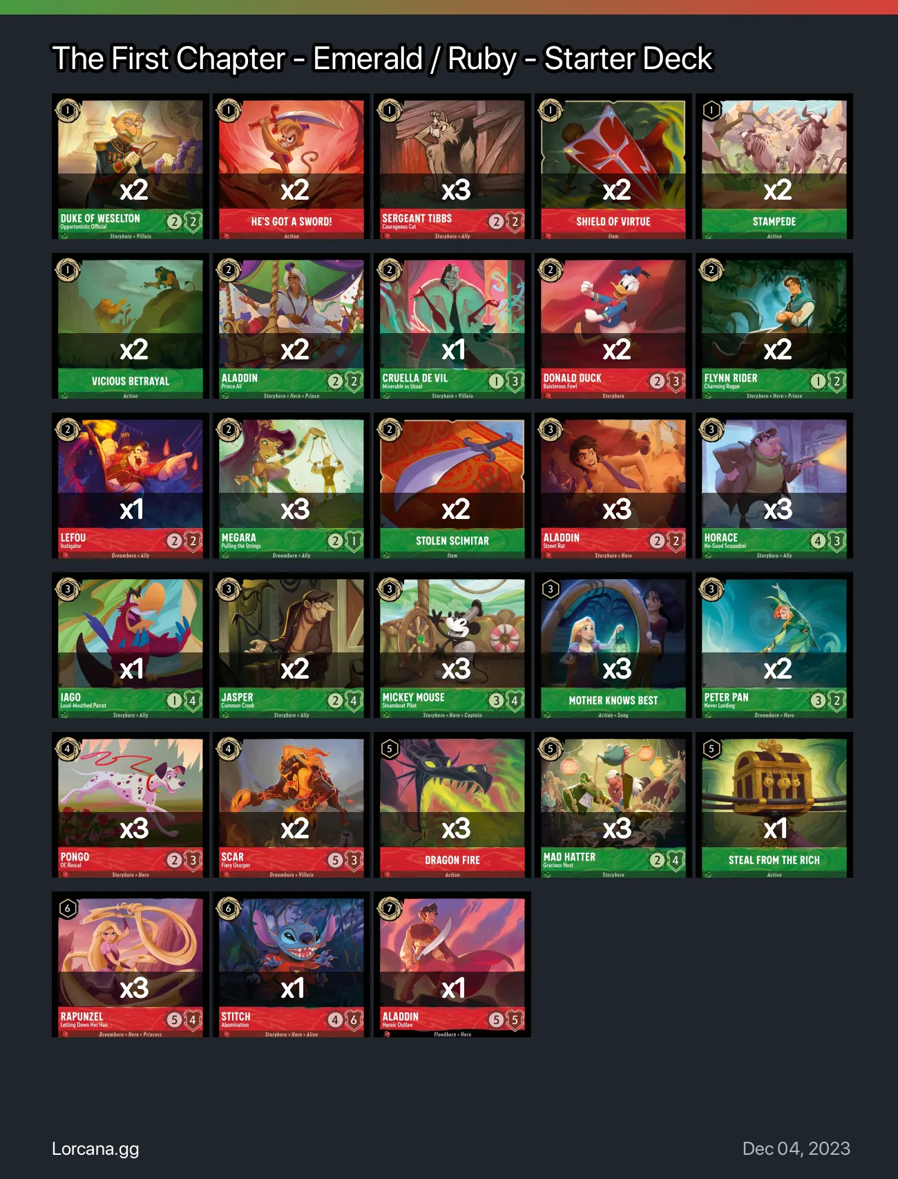Screen dimensions: 898x1179
Task: Select the Mother Knows Best card
Action: 613,645
